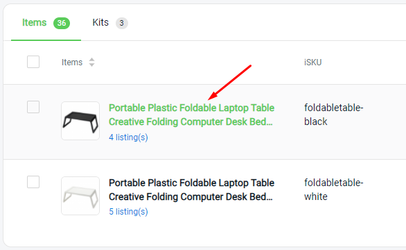Viewport: 406px width, 250px height.
Task: Open the black foldable table thumbnail
Action: 80,121
